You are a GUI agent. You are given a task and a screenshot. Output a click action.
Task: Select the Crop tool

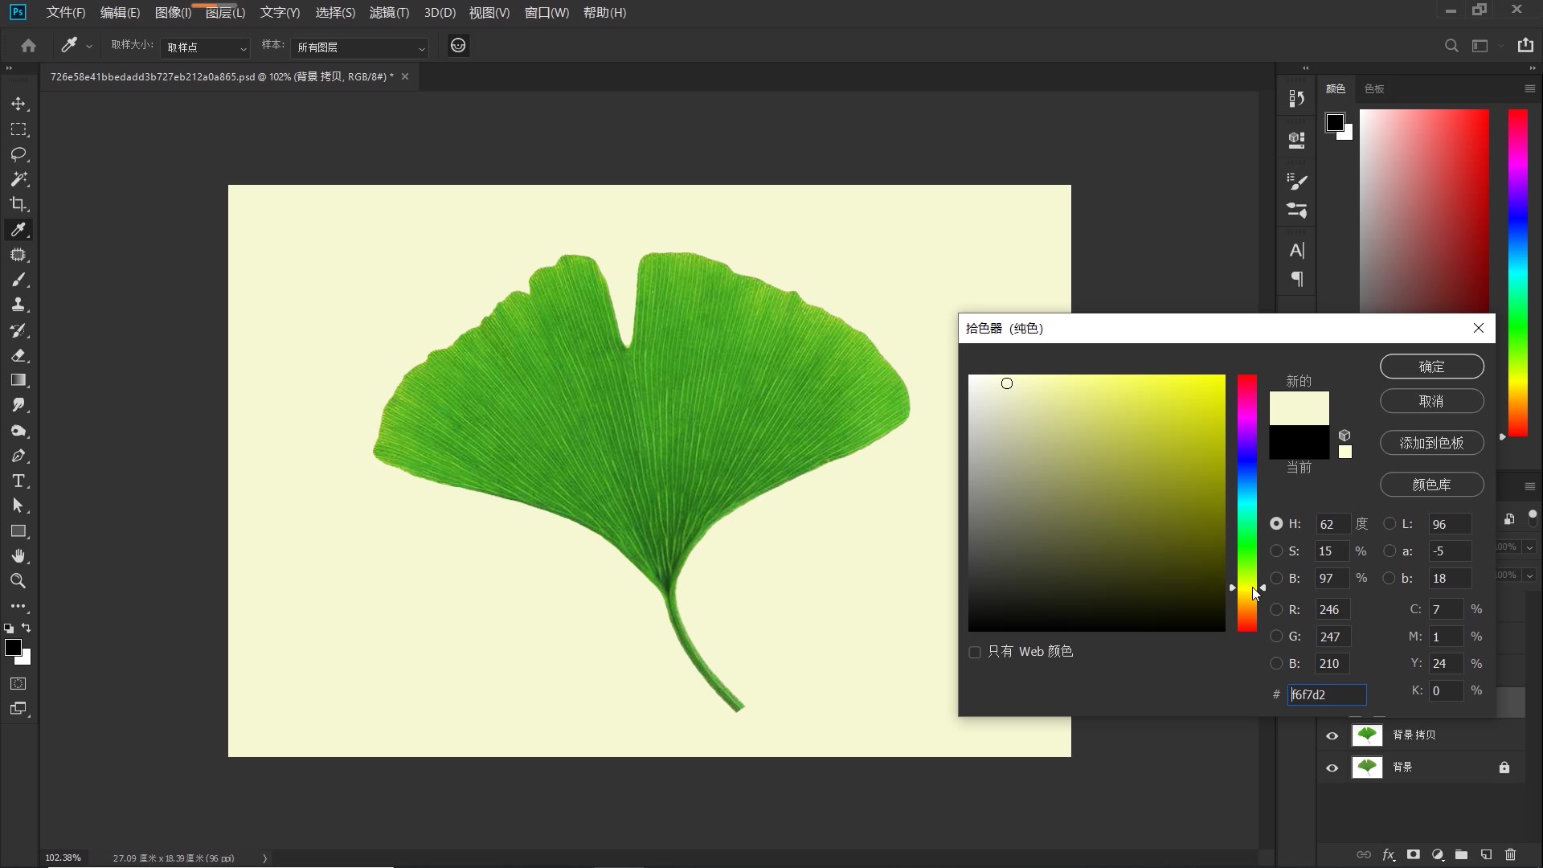click(18, 204)
